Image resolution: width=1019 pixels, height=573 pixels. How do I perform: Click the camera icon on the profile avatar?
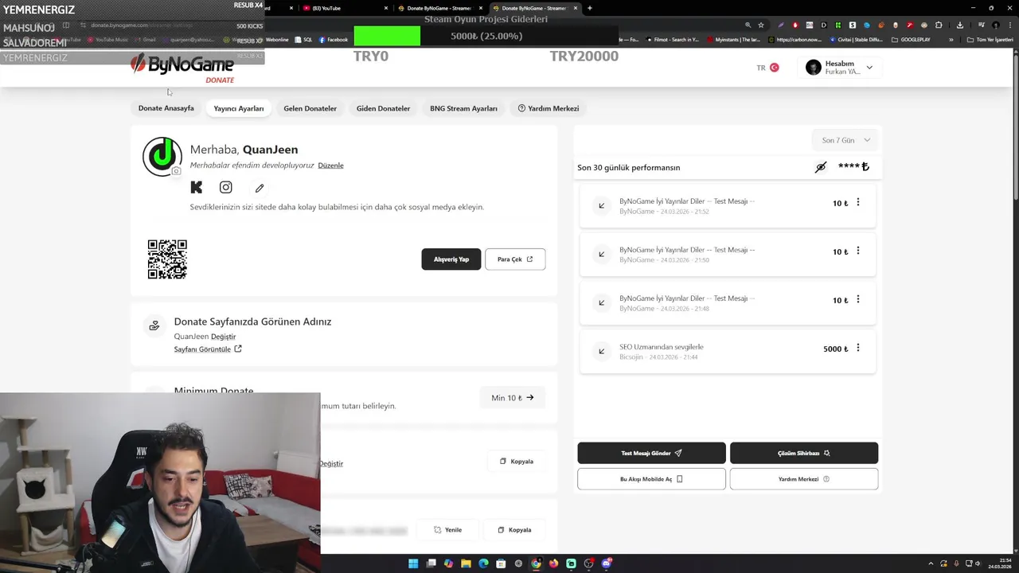176,171
